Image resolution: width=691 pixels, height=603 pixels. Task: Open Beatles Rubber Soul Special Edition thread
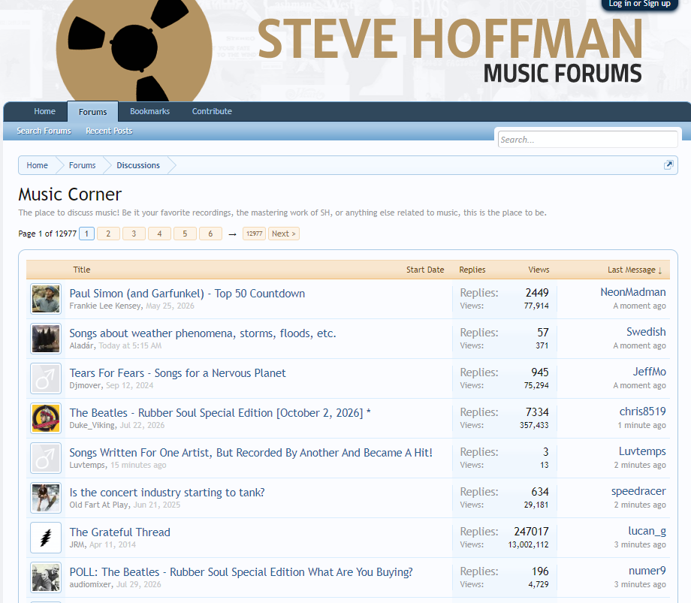click(220, 413)
